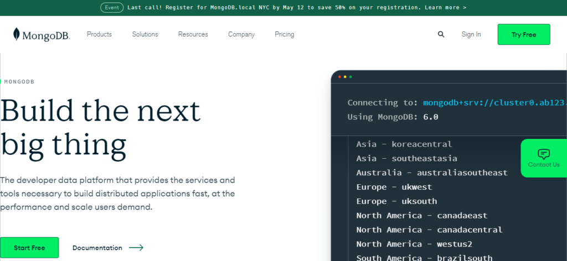Click the Sign In link
The width and height of the screenshot is (567, 261).
click(471, 34)
